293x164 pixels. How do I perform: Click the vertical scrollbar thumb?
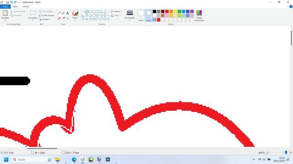[x=291, y=38]
